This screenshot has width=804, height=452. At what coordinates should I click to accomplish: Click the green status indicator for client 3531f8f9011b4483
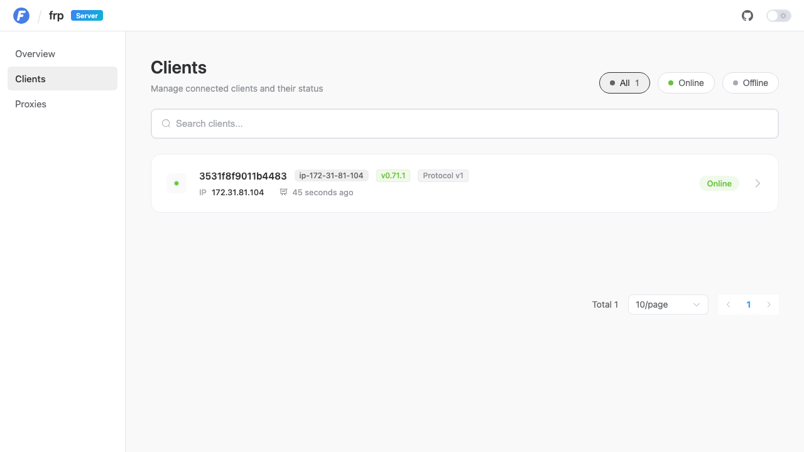click(177, 183)
